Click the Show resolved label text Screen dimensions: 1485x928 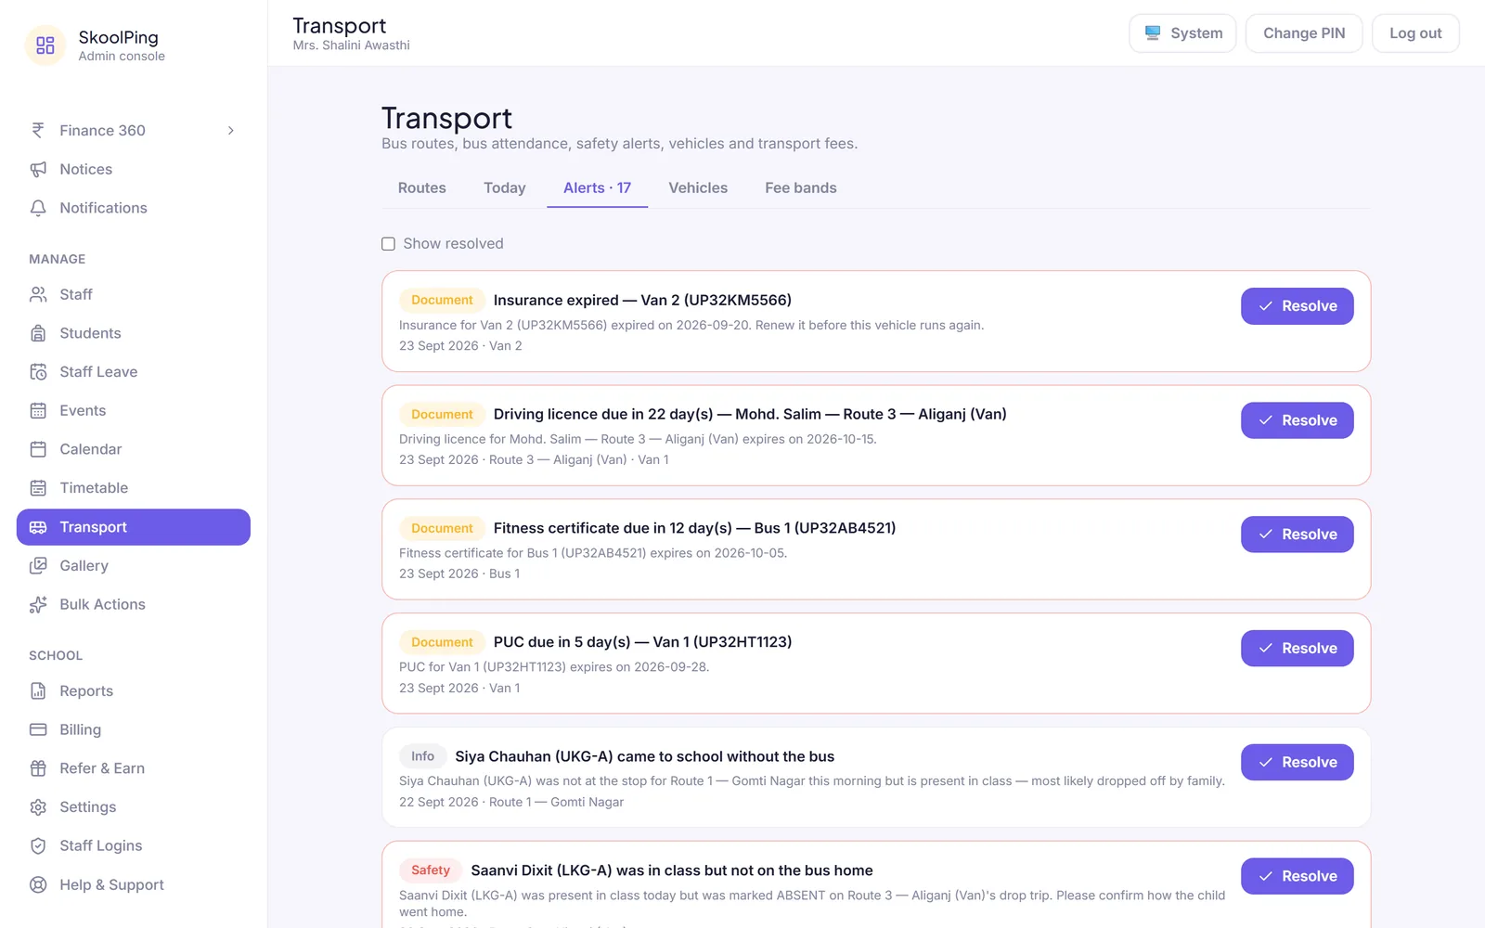[x=453, y=244]
